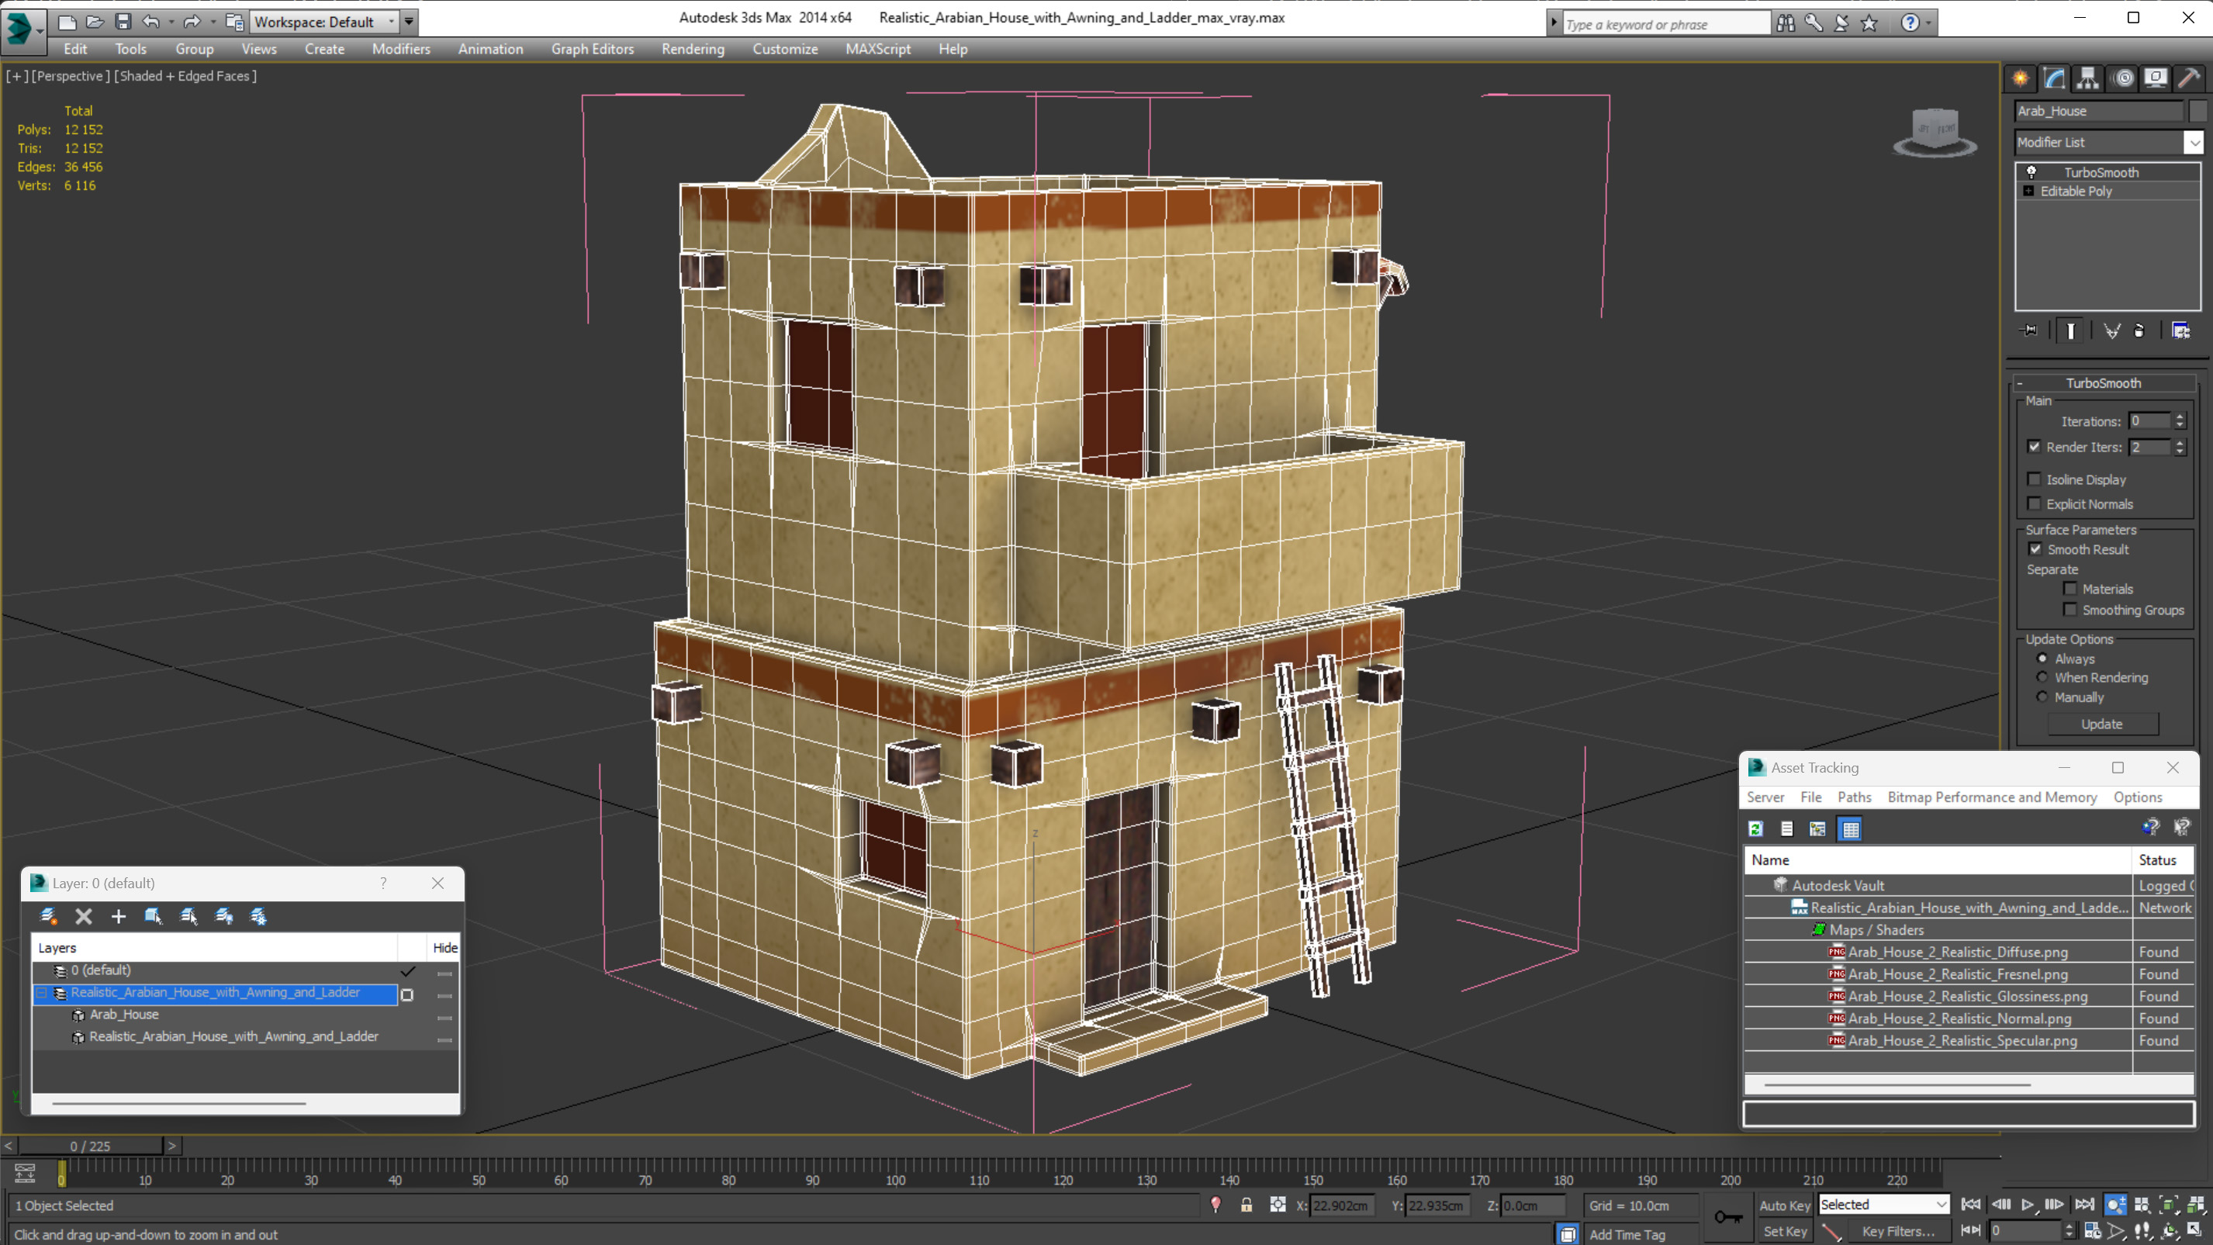2213x1245 pixels.
Task: Click Zoom Extents Selected icon
Action: [2168, 1205]
